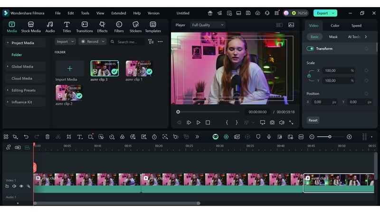Toggle the Position keyframe diamond
This screenshot has height=213, width=380.
pyautogui.click(x=366, y=93)
